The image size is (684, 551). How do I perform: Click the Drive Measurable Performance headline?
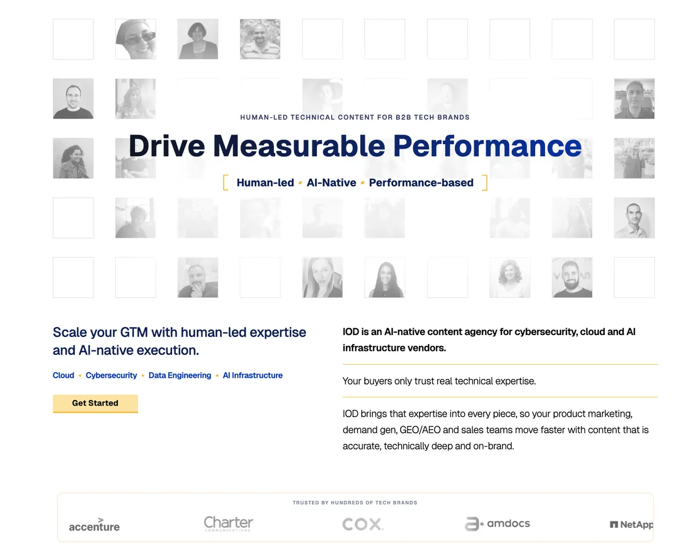click(x=355, y=145)
